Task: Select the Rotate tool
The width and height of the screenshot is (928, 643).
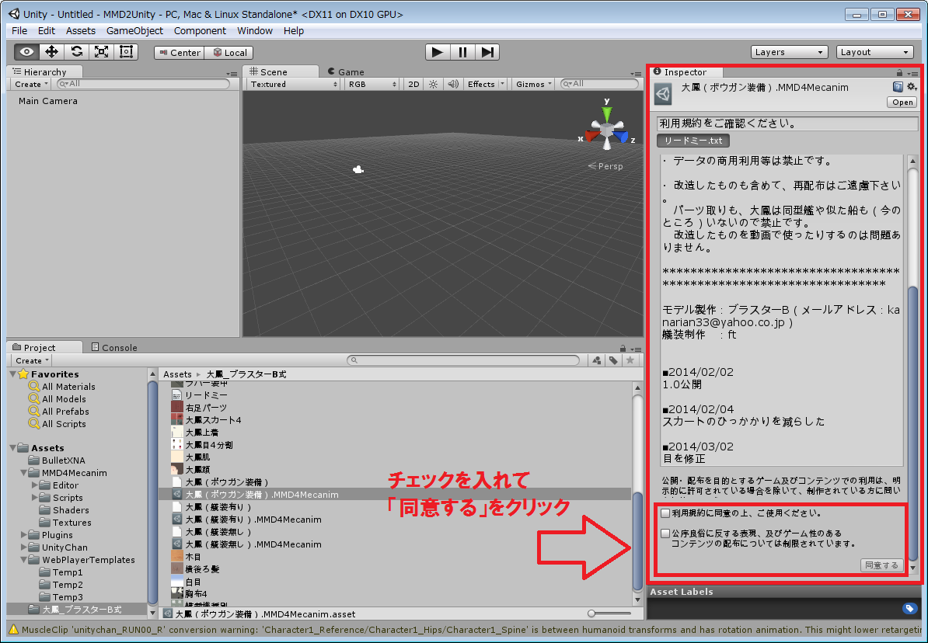Action: (76, 52)
